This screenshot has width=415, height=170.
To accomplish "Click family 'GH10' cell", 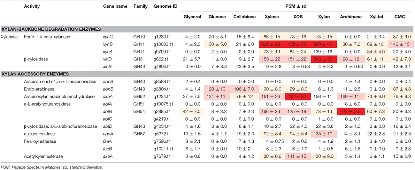I will pos(139,37).
